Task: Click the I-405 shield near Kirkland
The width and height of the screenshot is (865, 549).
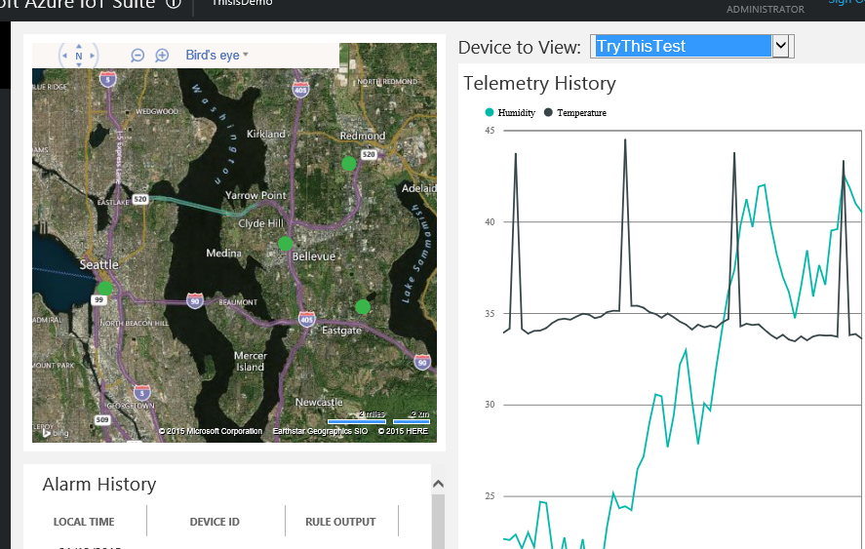Action: pyautogui.click(x=300, y=90)
